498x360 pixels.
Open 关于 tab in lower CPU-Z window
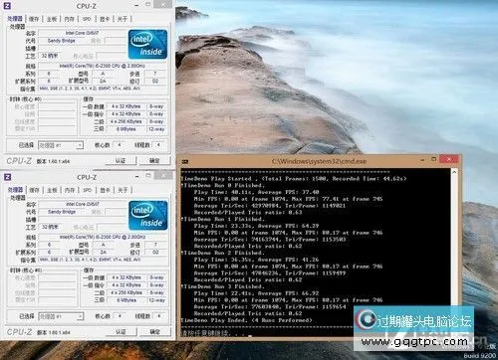point(123,190)
